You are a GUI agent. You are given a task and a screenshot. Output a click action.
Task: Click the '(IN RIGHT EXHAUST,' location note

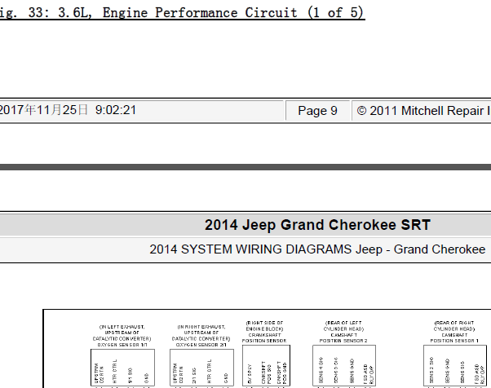click(201, 327)
